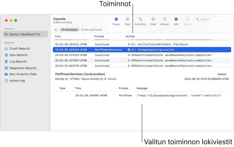Open Mac Analytics Data in sidebar
Screen dimensions: 234x147
click(23, 74)
